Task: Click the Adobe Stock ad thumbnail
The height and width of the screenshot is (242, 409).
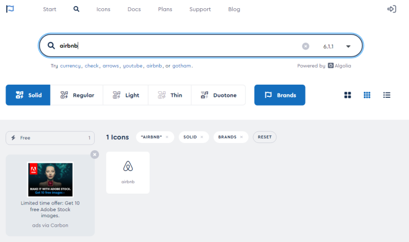Action: [50, 179]
